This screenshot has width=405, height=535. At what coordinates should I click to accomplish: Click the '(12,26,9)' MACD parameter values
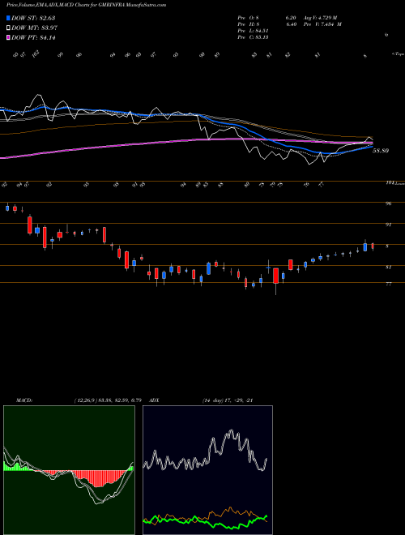[108, 400]
